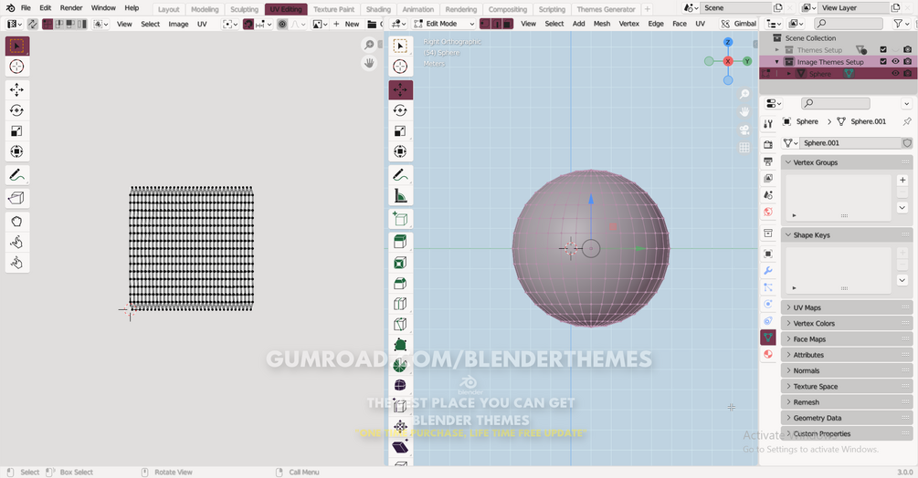Expand the Remesh panel
Screen dimensions: 918x478
[x=847, y=402]
